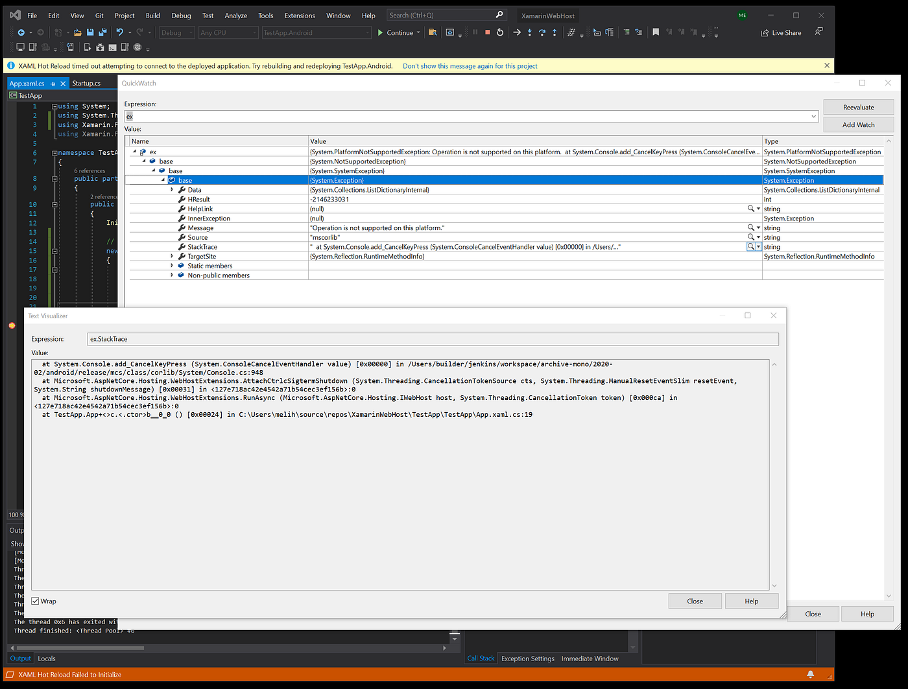Open the Debug configuration dropdown

point(177,32)
